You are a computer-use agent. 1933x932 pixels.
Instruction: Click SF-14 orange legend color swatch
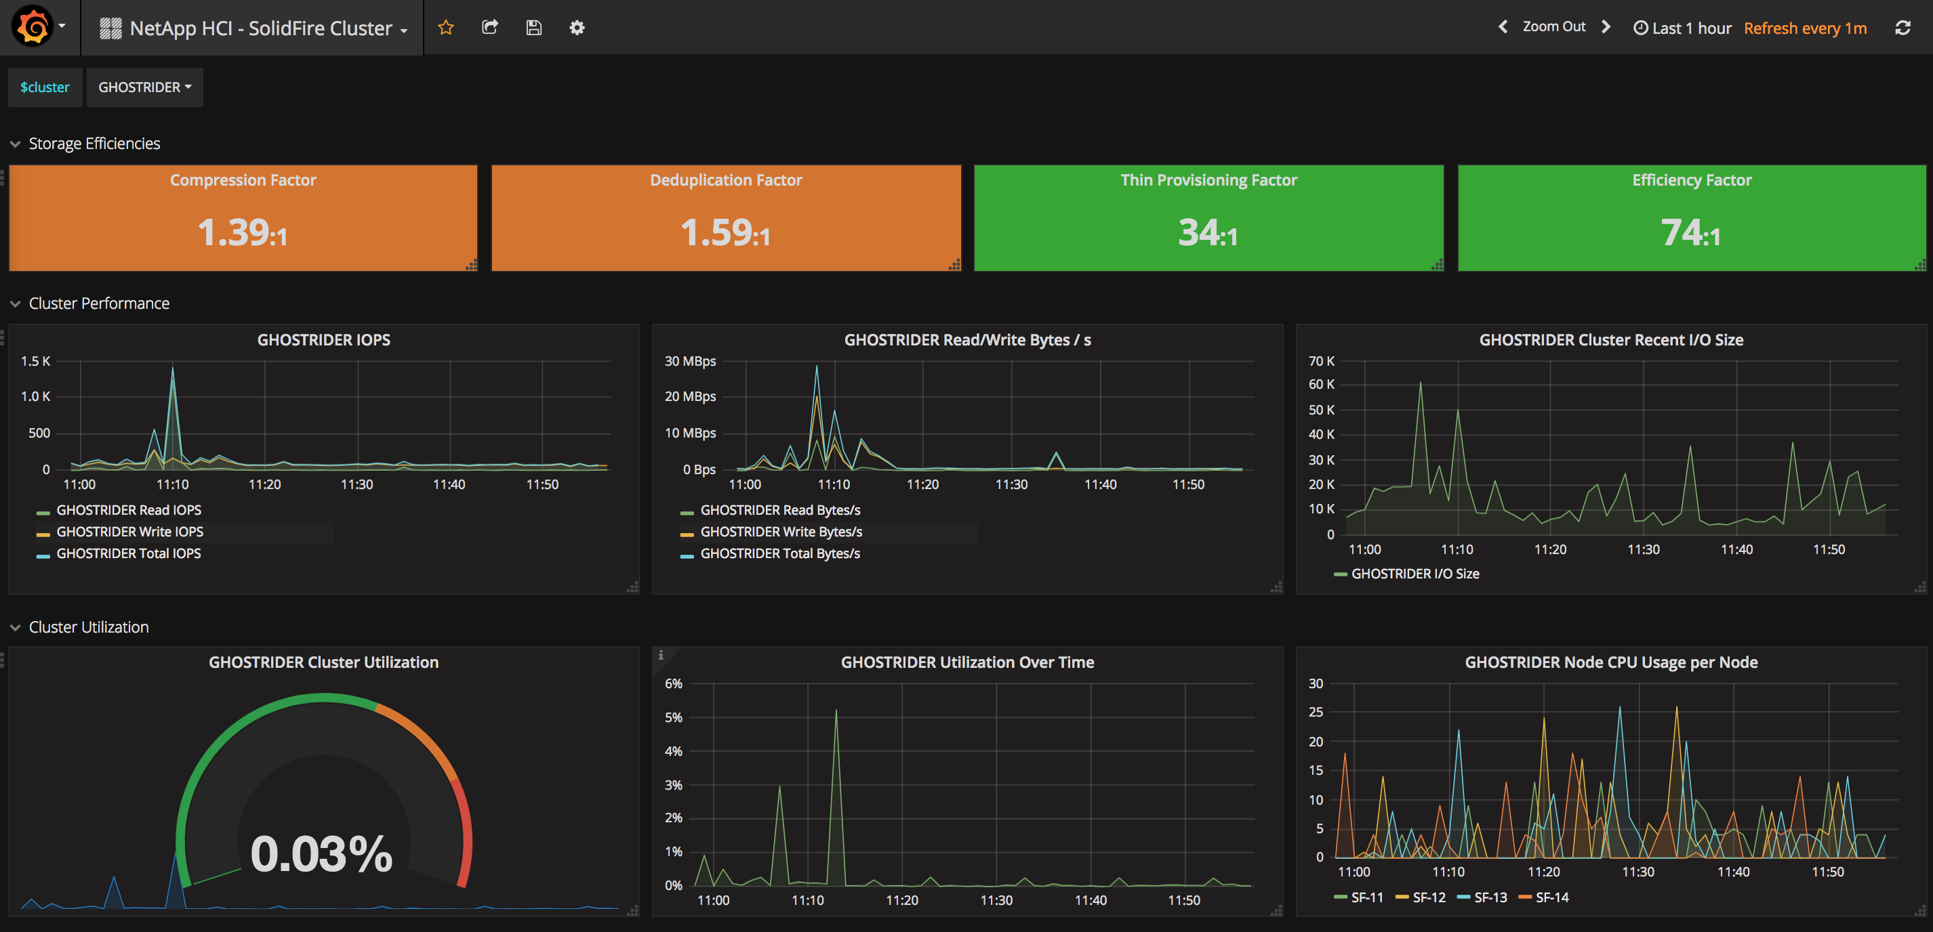click(1524, 897)
